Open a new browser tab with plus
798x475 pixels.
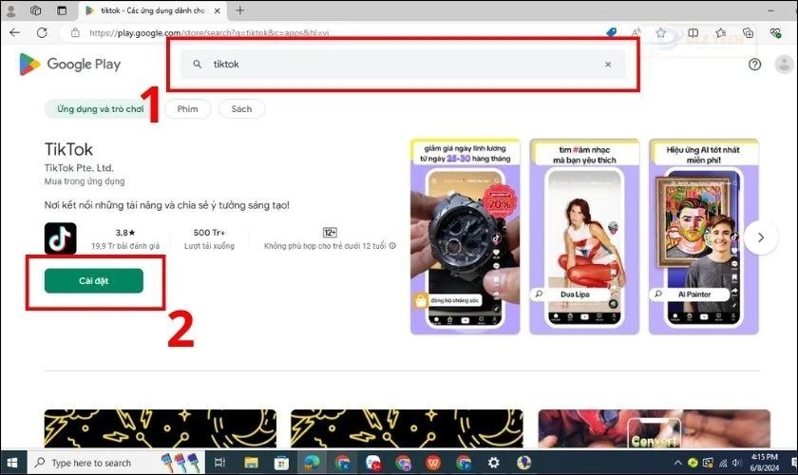(240, 10)
